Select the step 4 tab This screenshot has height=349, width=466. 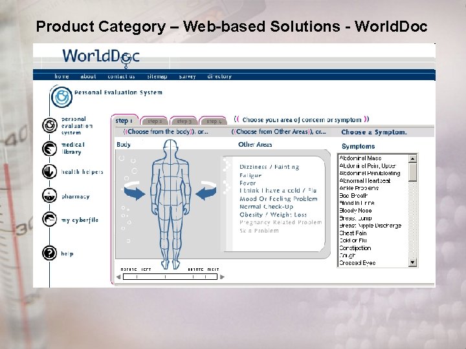point(214,121)
